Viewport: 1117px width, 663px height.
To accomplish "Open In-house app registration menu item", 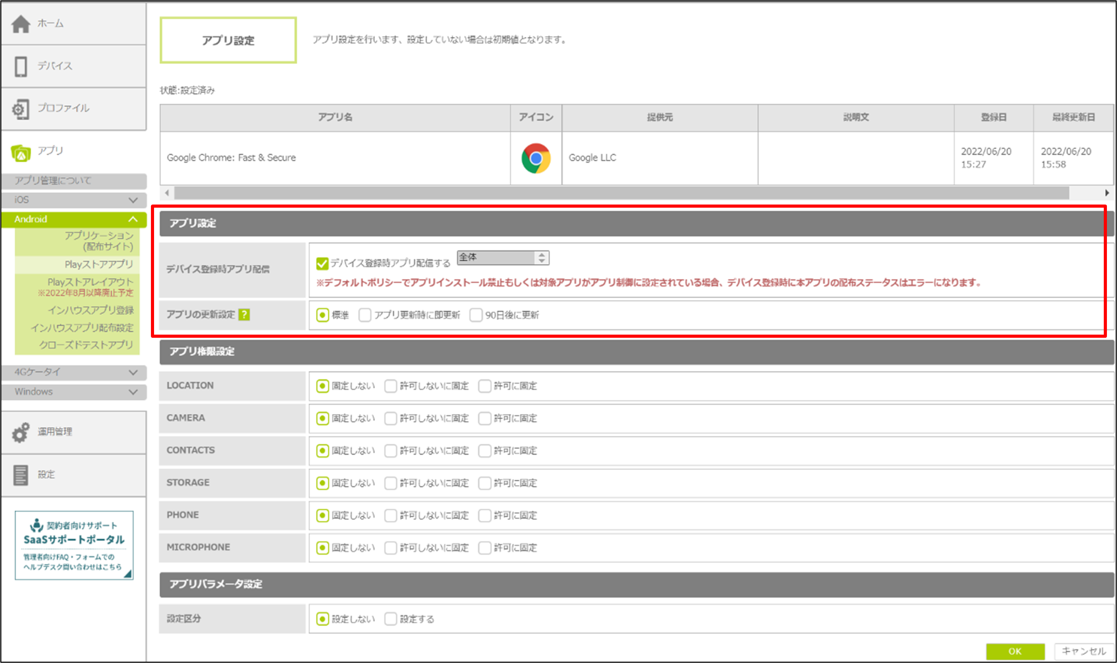I will click(x=91, y=310).
